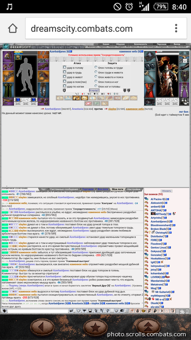Viewport: 191px width, 340px height.
Task: Switch to the 'Все логи' tab
Action: 102,189
